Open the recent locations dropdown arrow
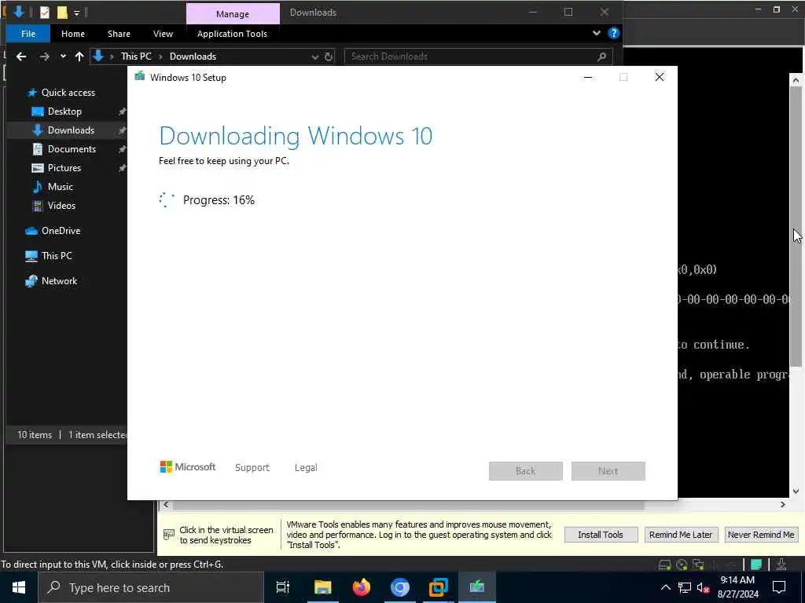 (x=63, y=57)
